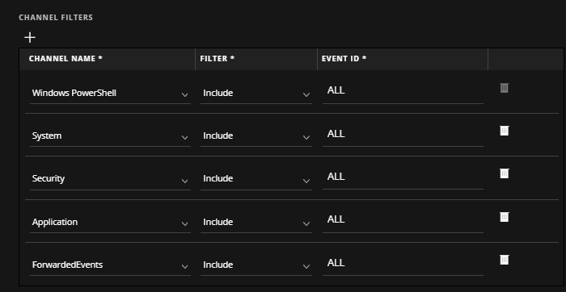Click the Channel Name column header
The image size is (566, 292).
tap(65, 59)
